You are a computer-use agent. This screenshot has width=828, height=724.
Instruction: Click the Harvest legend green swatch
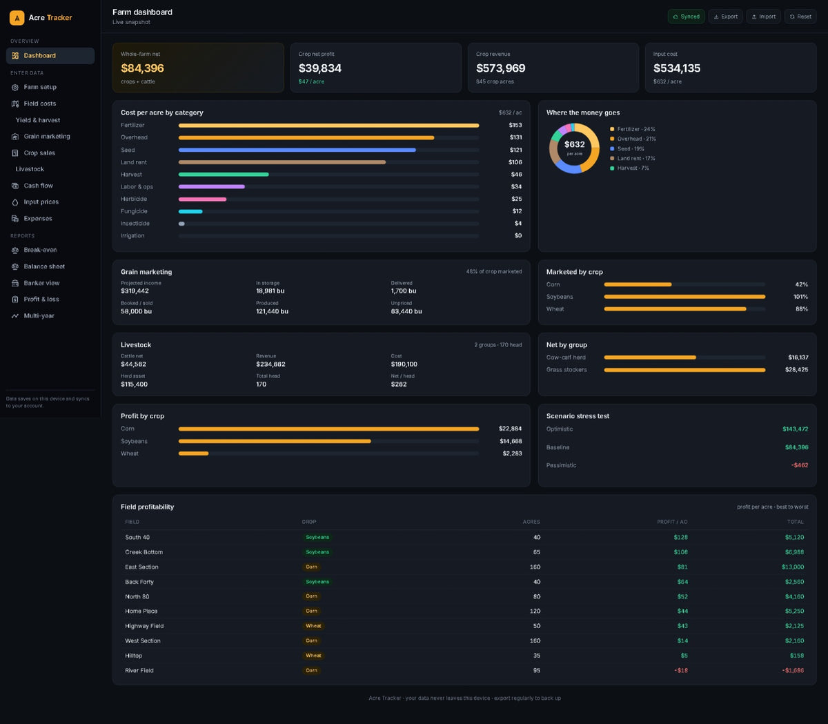tap(612, 168)
